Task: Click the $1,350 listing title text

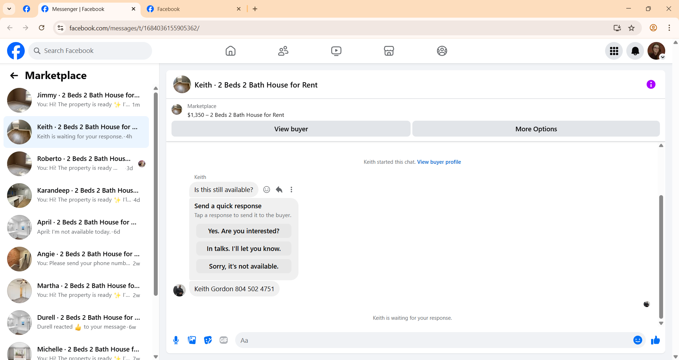Action: pyautogui.click(x=236, y=115)
